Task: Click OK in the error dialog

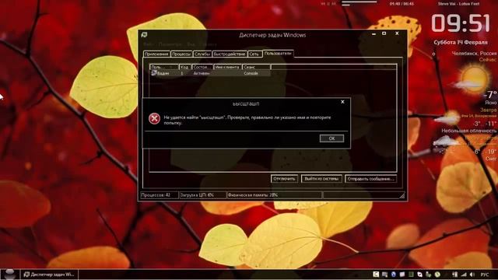Action: pos(331,138)
